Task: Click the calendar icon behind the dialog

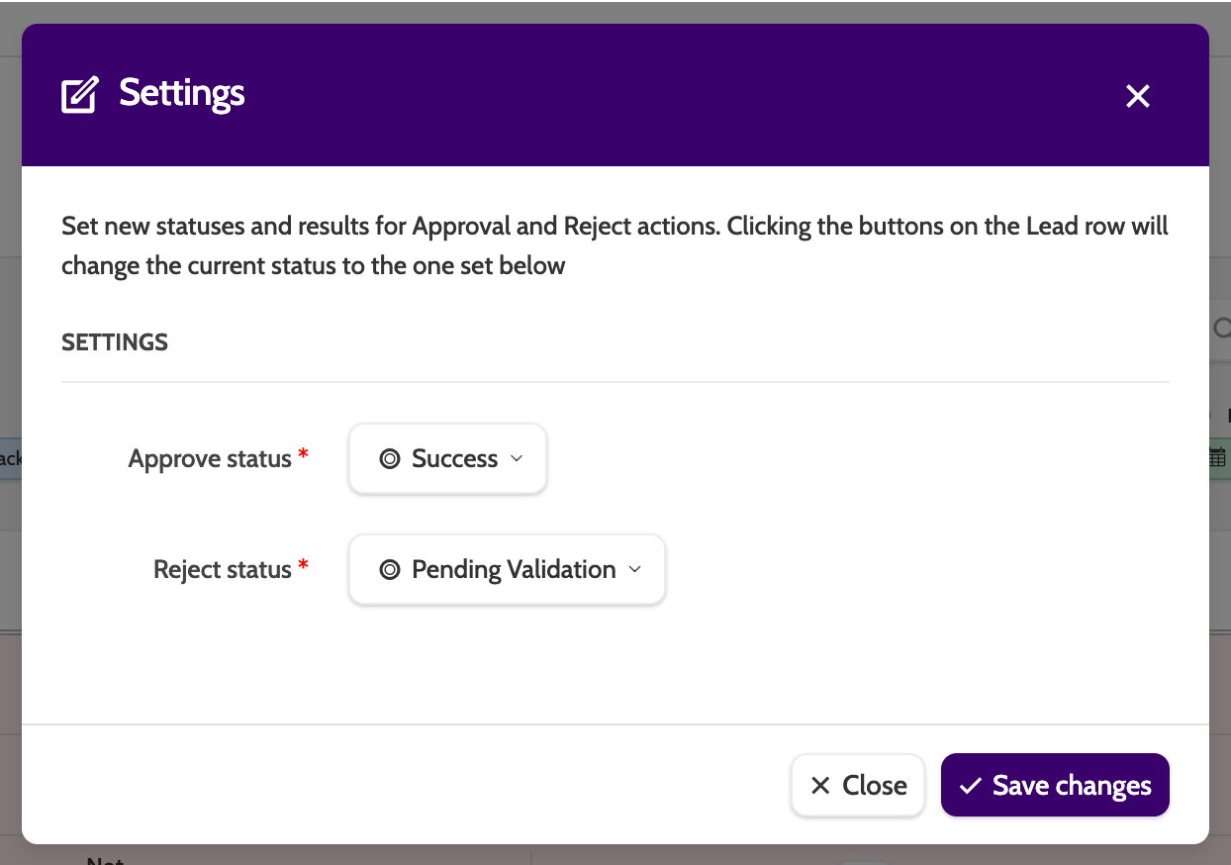Action: pos(1218,457)
